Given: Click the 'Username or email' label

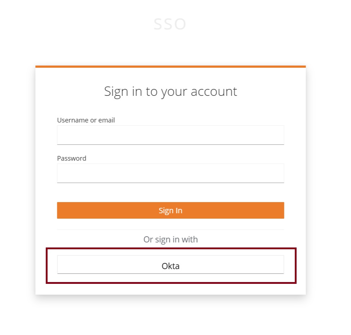Looking at the screenshot, I should 86,120.
